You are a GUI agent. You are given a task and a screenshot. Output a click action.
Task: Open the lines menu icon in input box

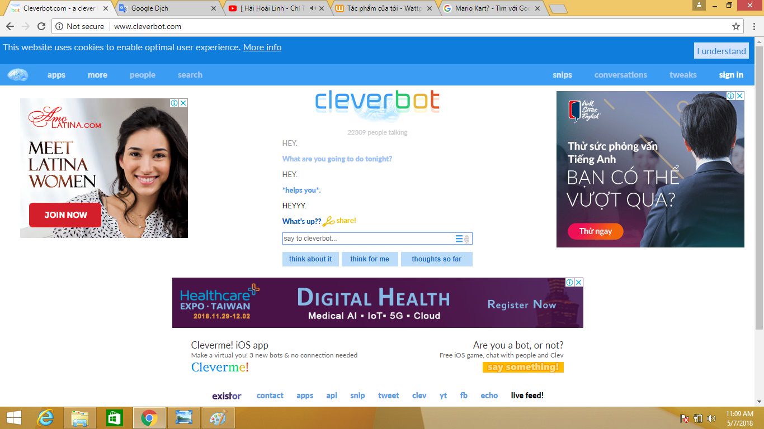pyautogui.click(x=459, y=239)
